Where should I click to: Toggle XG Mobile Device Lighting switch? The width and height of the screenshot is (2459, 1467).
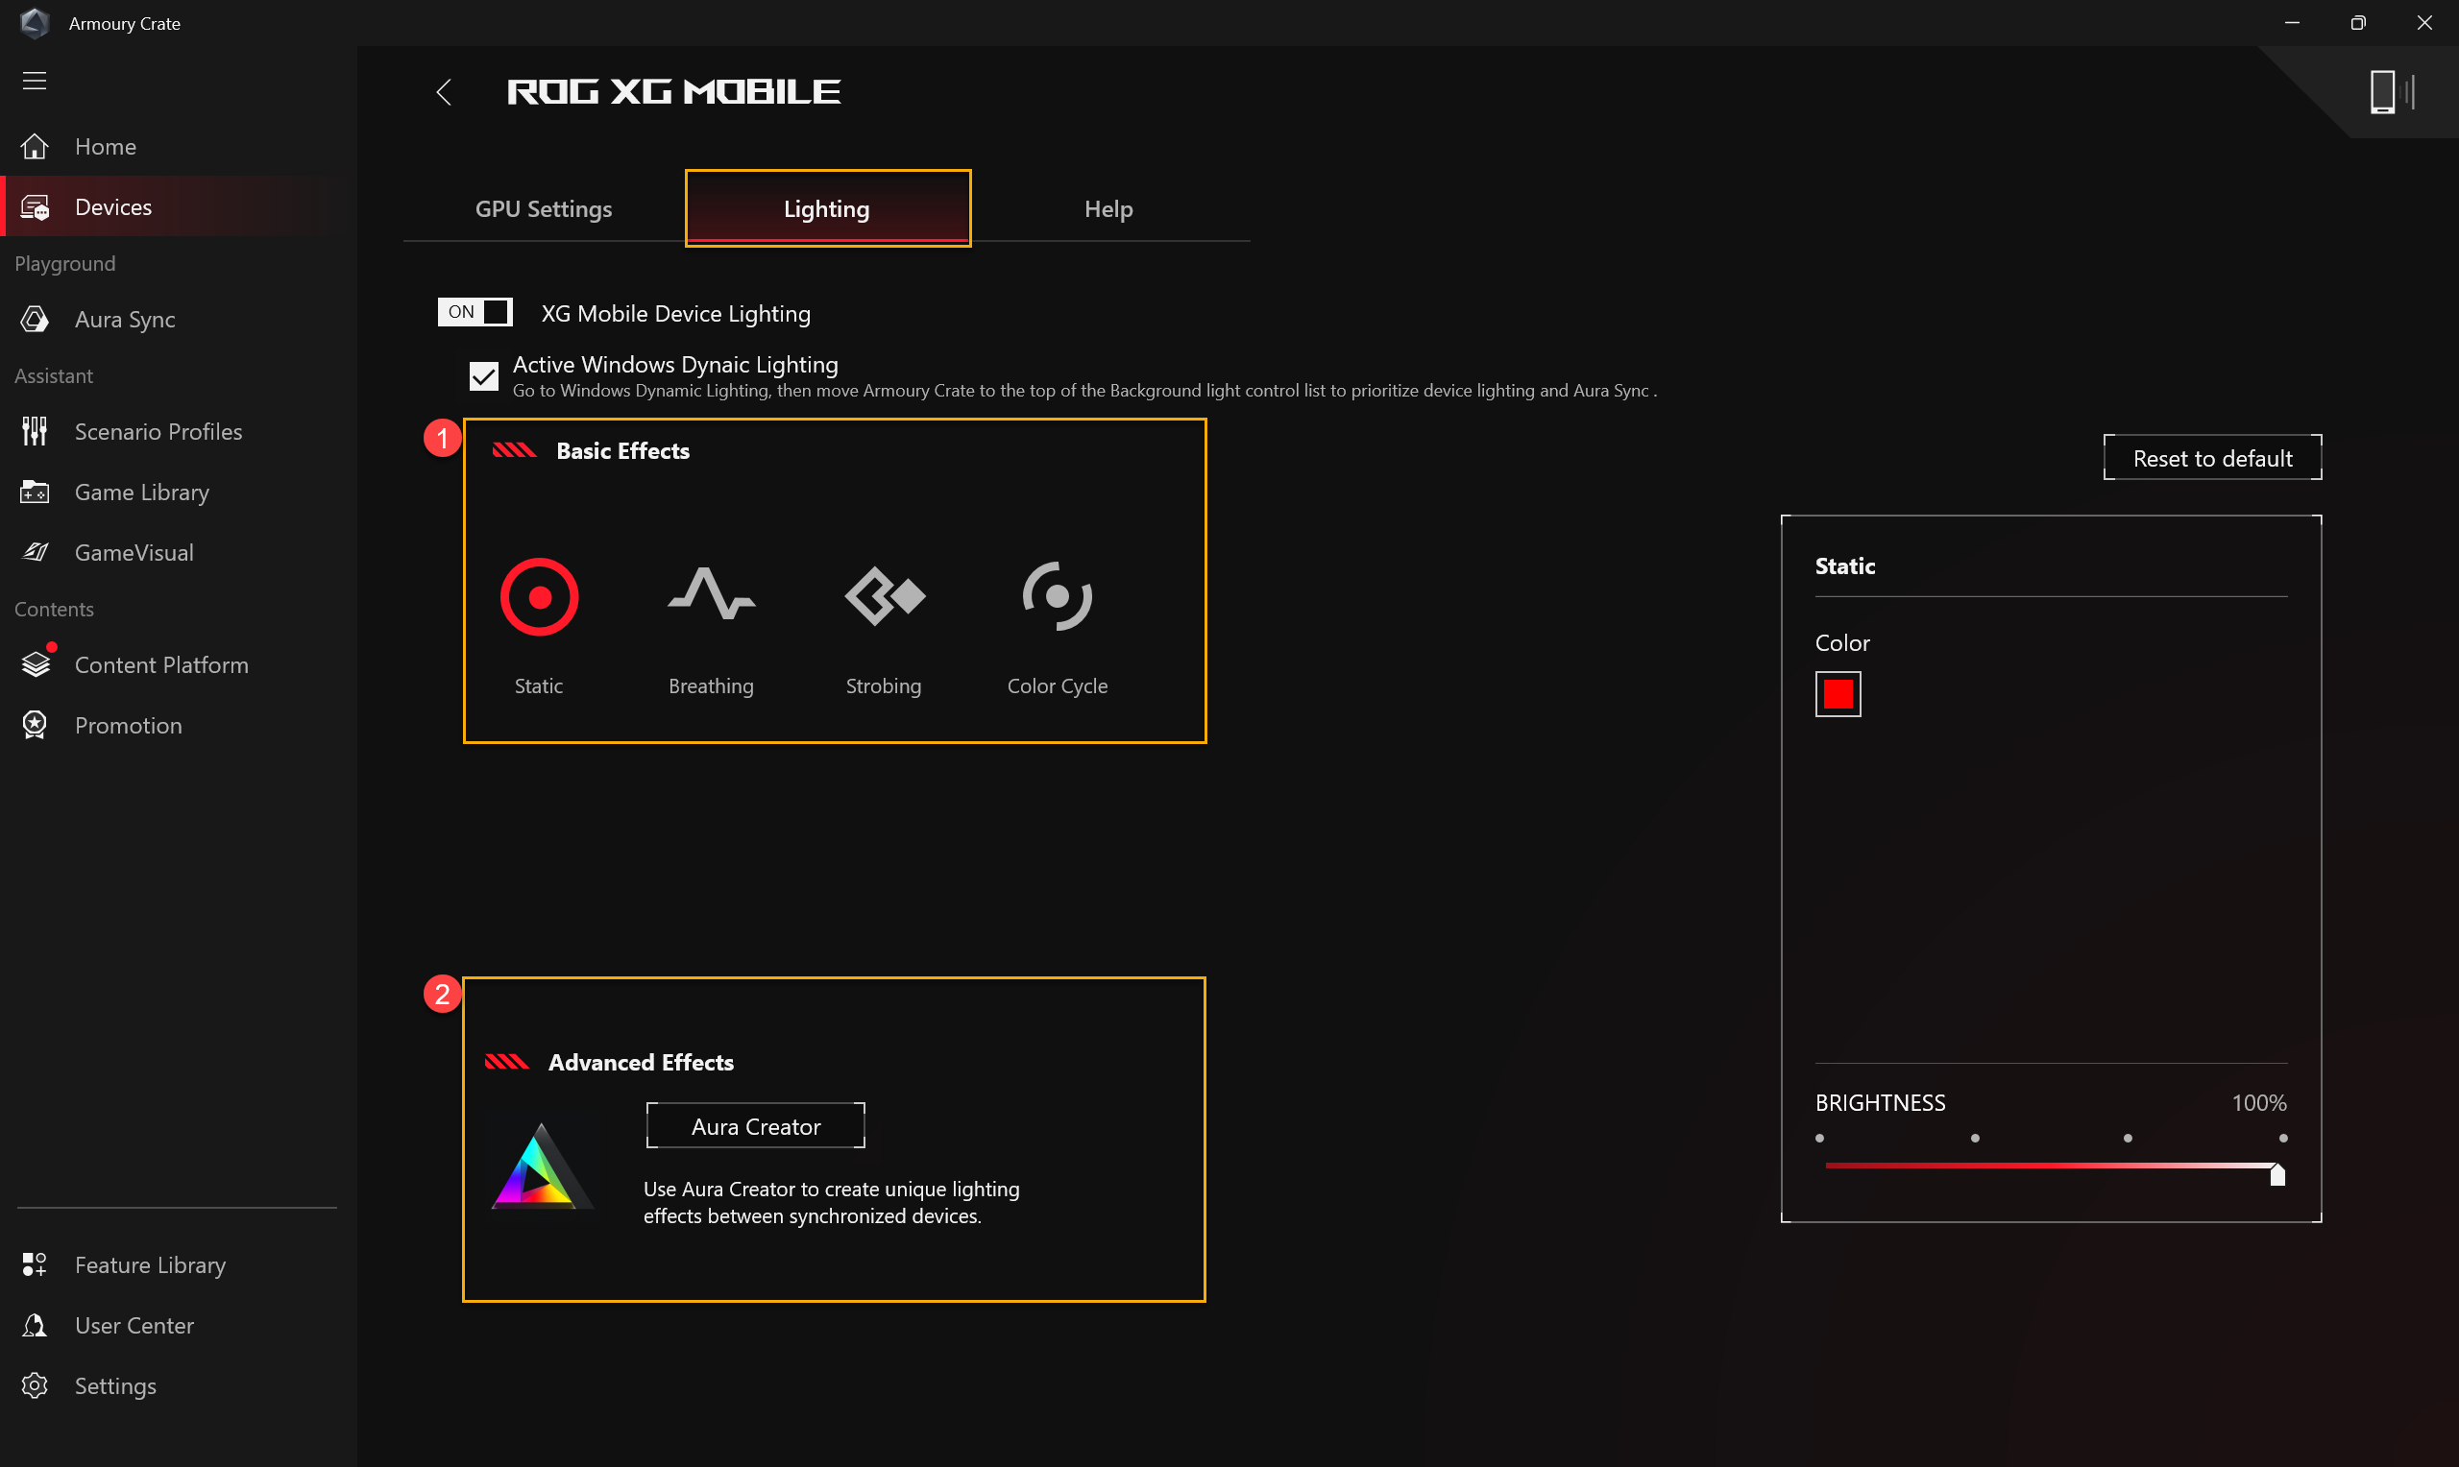point(475,311)
